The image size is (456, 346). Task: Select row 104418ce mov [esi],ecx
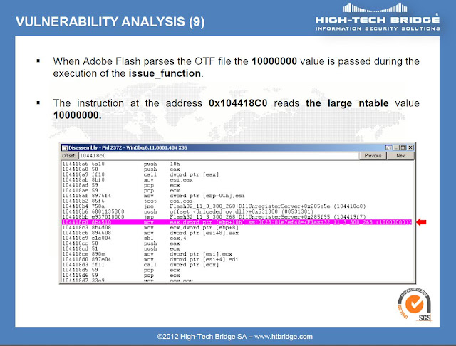pyautogui.click(x=237, y=254)
